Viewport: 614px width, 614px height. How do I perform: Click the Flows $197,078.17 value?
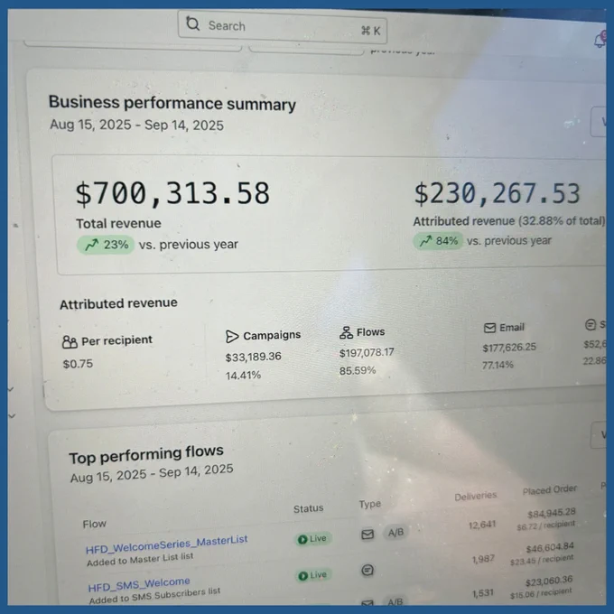367,353
